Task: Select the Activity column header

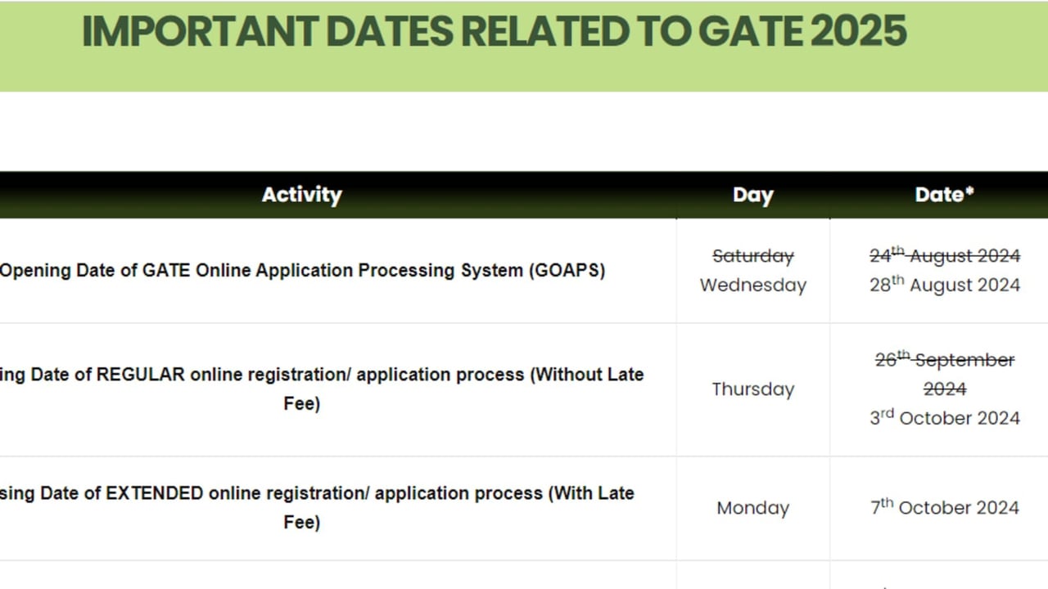Action: [301, 195]
